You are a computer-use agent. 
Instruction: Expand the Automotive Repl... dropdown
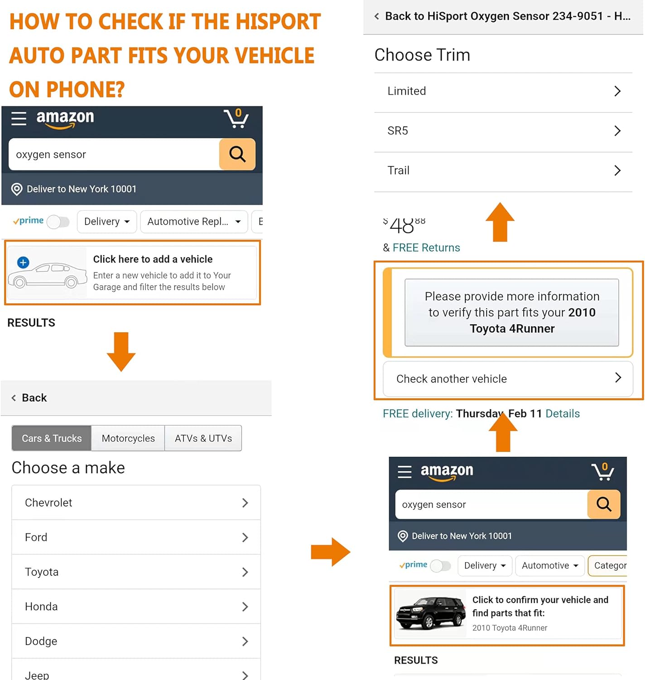[x=194, y=222]
